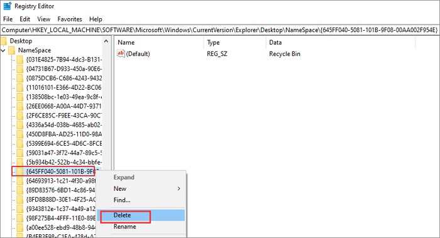
Task: Select the {5399E694-6CE5-4D6C-8FCE key label
Action: tap(64, 144)
